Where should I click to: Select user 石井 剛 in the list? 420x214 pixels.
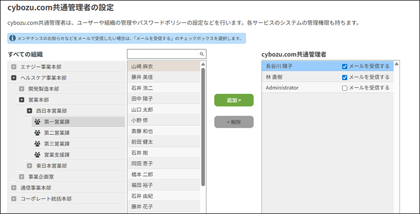[164, 153]
